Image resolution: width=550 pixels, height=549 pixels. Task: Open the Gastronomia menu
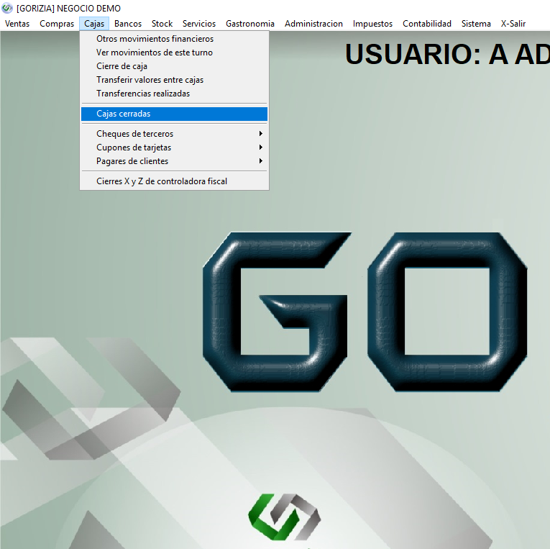point(250,24)
